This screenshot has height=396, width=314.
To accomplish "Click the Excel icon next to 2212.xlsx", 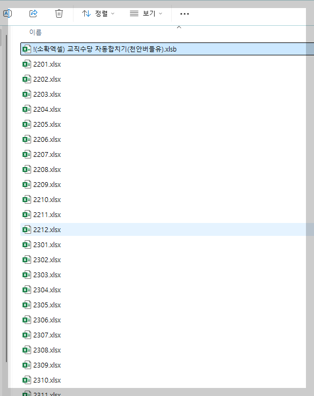I will [27, 229].
